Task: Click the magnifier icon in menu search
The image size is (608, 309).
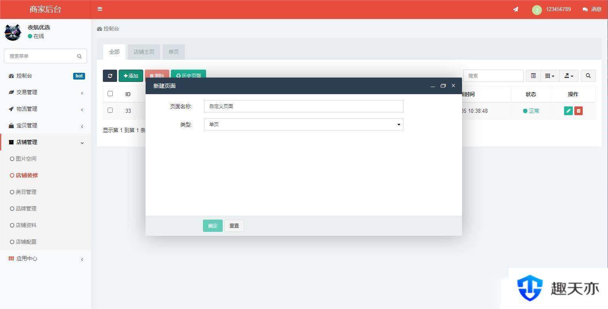Action: click(79, 56)
